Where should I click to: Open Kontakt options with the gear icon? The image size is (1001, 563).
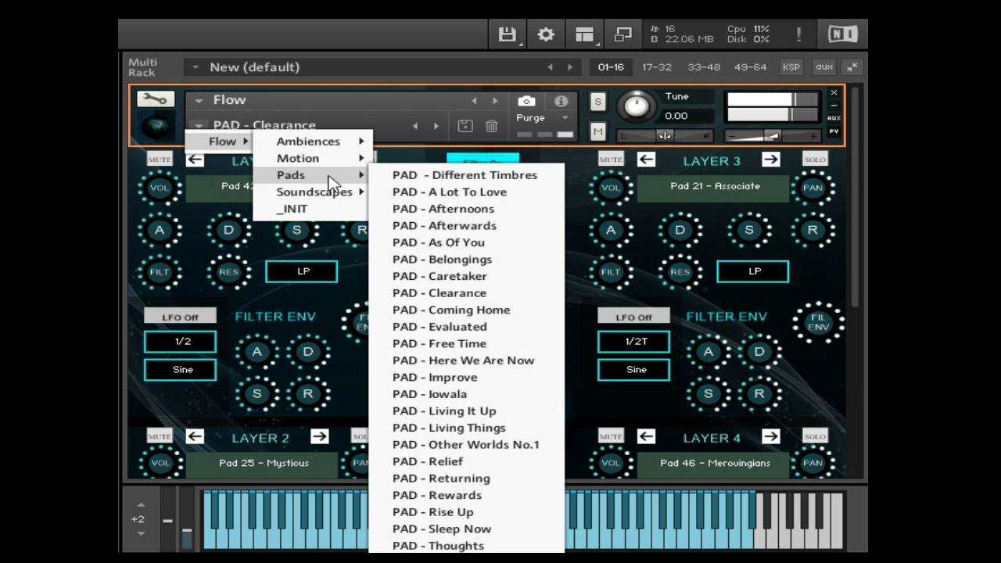[x=545, y=34]
